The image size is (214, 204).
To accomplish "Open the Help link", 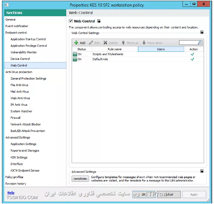I will click(x=11, y=192).
